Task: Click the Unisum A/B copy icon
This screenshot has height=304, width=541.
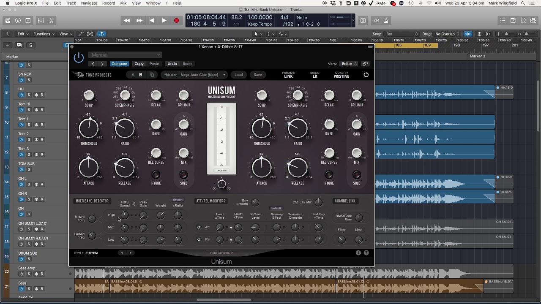Action: click(152, 75)
